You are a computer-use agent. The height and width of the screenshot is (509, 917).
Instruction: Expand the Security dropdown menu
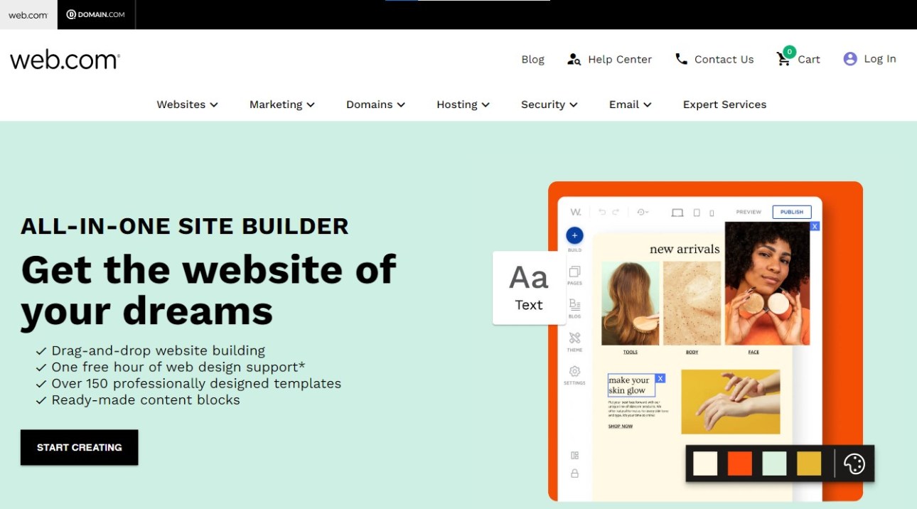549,105
